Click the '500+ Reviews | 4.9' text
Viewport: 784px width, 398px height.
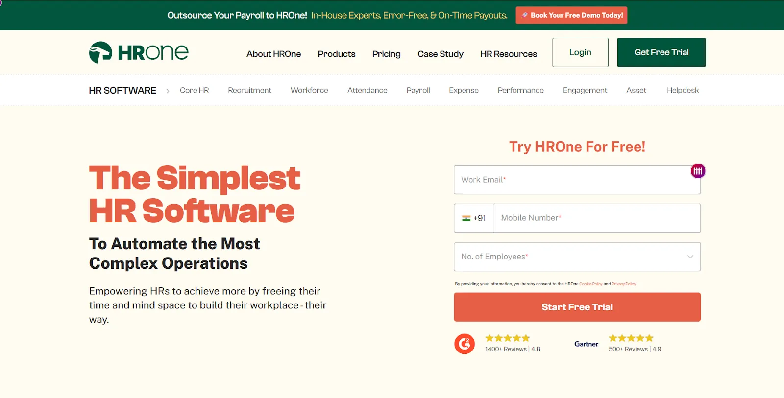click(635, 349)
